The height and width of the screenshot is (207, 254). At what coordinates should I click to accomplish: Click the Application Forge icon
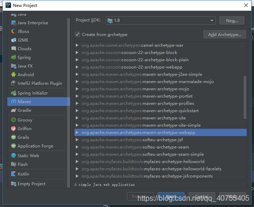tap(14, 146)
